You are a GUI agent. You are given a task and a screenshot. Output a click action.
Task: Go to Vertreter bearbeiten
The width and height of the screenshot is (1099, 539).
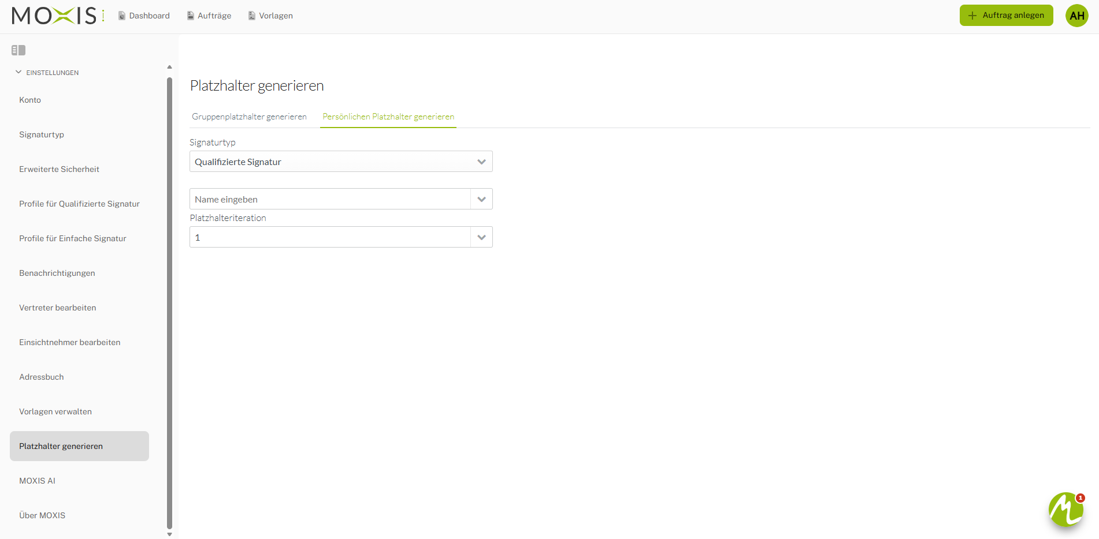pos(79,308)
